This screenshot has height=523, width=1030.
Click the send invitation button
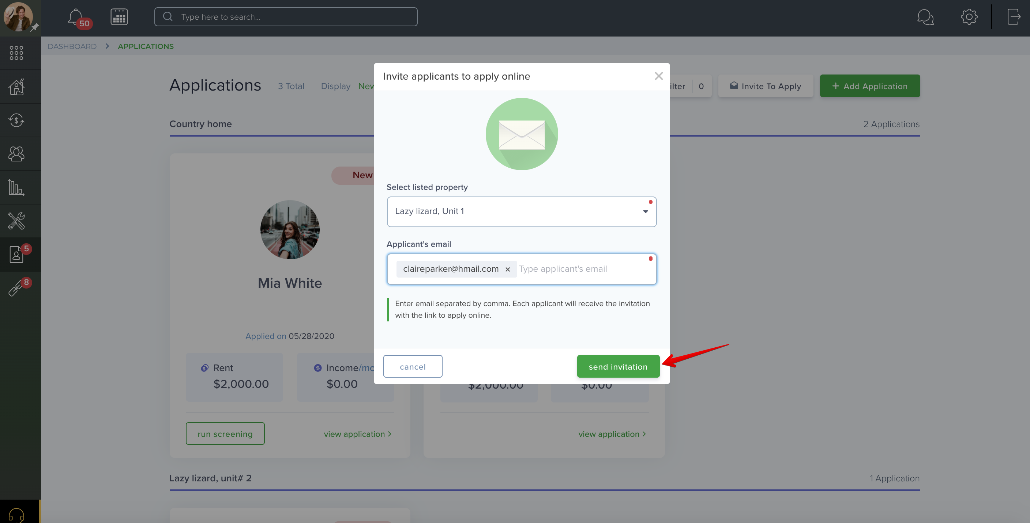(618, 366)
